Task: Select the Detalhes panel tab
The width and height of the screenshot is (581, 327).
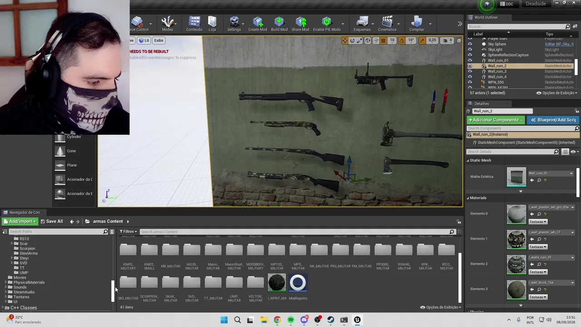Action: click(481, 104)
